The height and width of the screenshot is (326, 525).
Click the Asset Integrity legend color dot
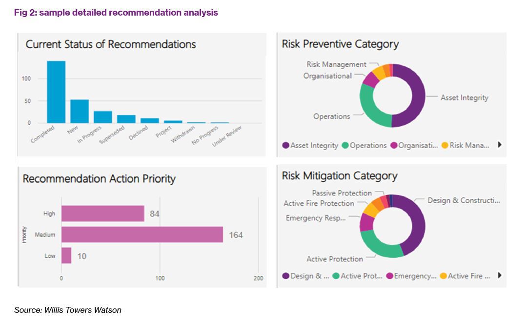click(285, 145)
